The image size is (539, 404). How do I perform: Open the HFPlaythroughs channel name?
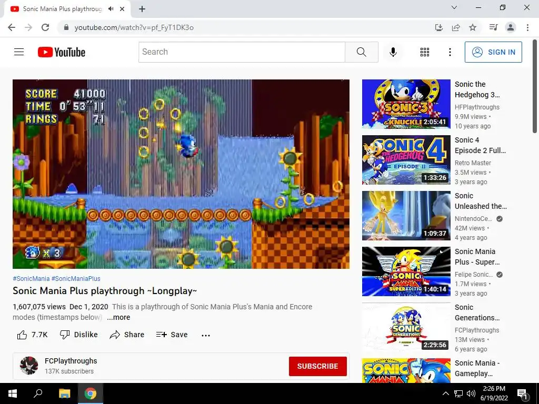(x=477, y=107)
